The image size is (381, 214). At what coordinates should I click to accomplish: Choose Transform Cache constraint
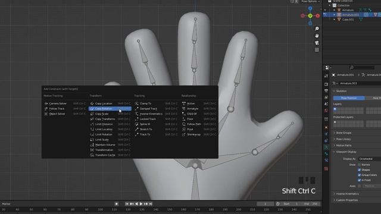click(110, 155)
